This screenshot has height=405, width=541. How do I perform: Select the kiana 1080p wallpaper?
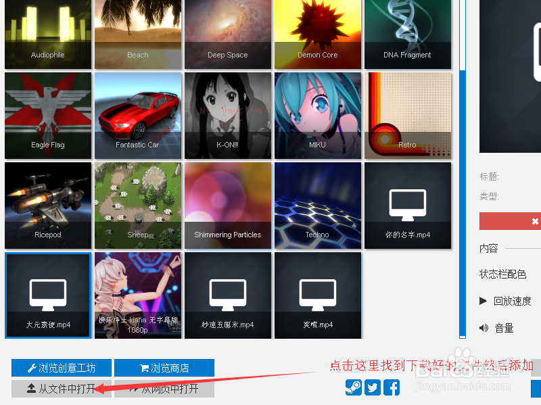pyautogui.click(x=138, y=295)
